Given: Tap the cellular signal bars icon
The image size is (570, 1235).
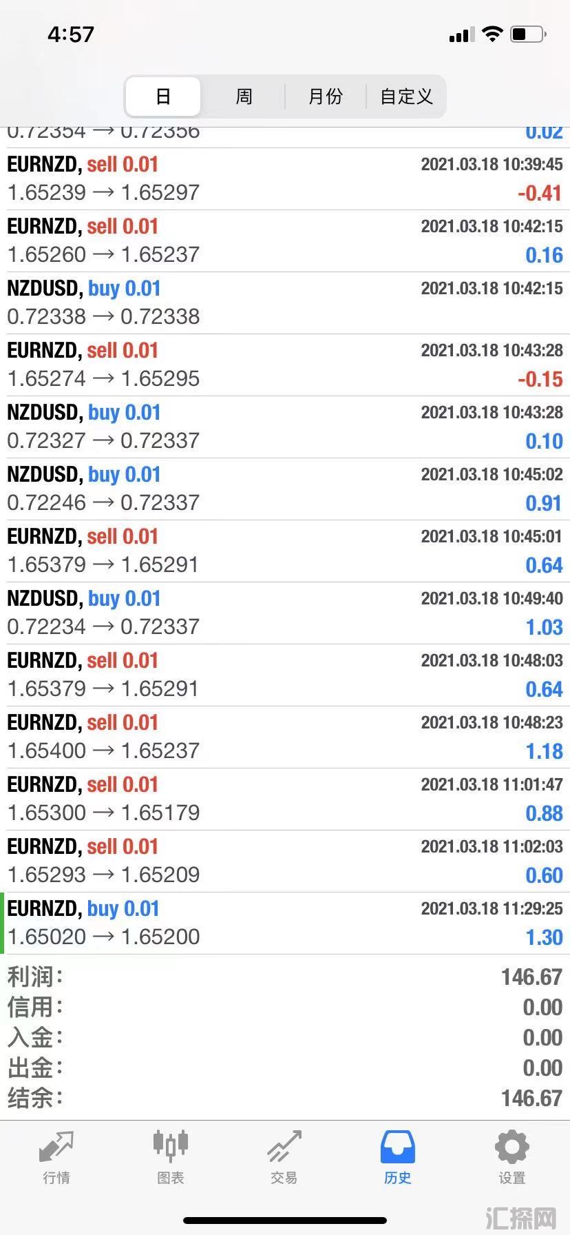Looking at the screenshot, I should (461, 35).
